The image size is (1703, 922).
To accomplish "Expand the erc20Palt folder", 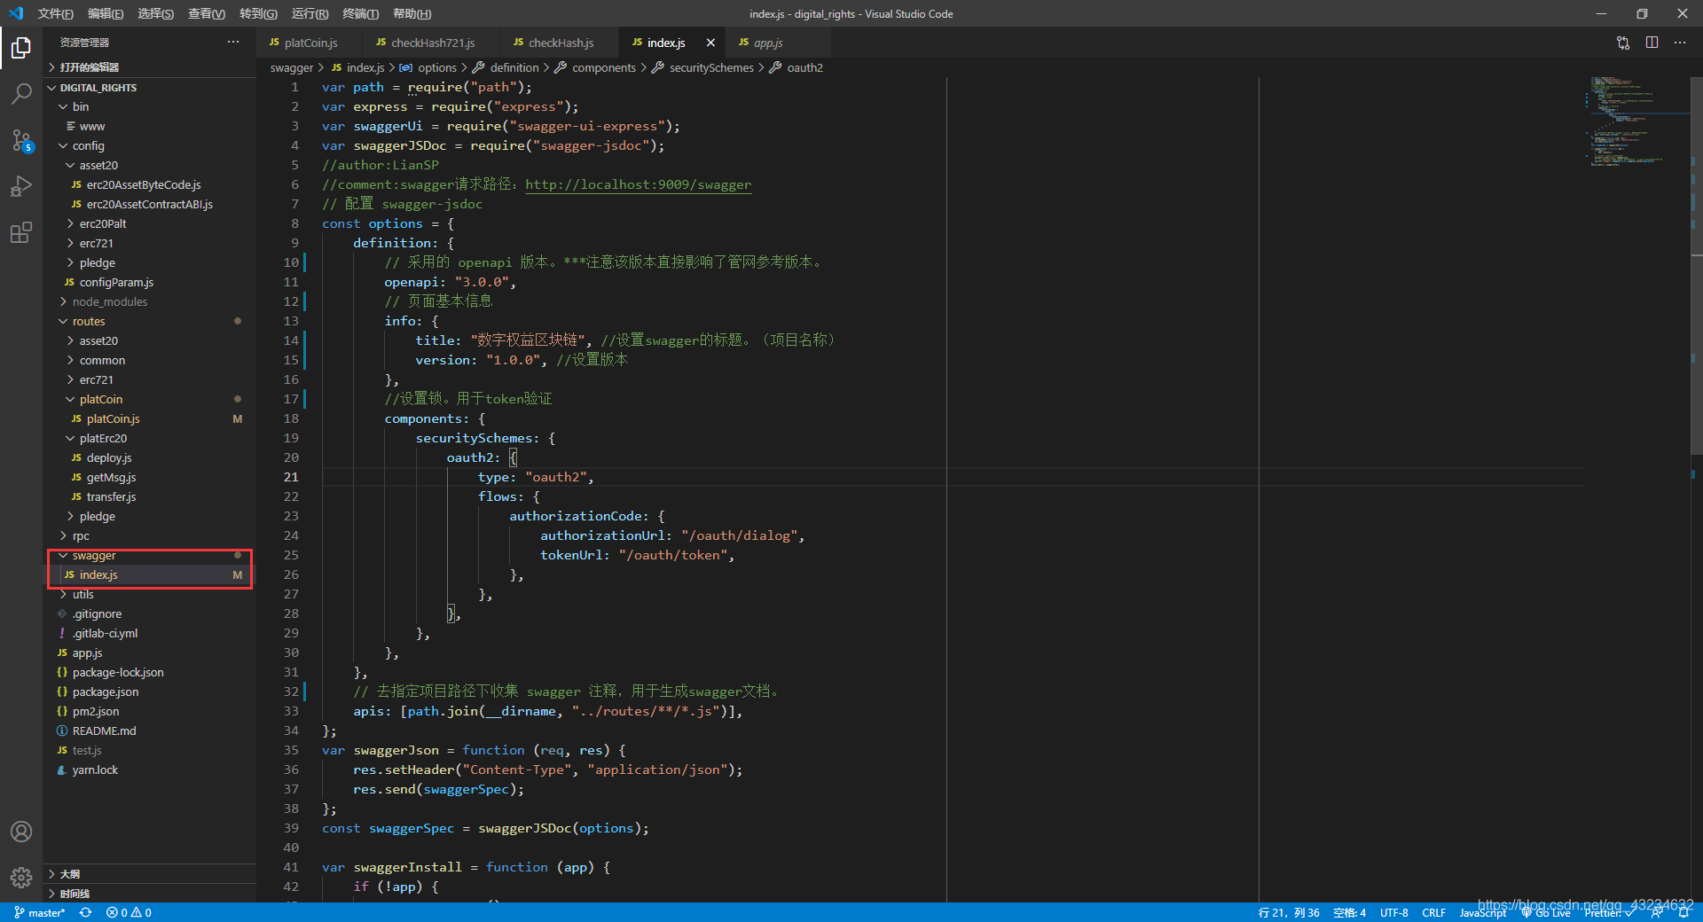I will pyautogui.click(x=149, y=223).
